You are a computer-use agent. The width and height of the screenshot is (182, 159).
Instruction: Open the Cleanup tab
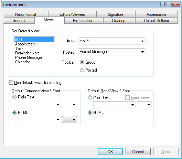tap(119, 21)
